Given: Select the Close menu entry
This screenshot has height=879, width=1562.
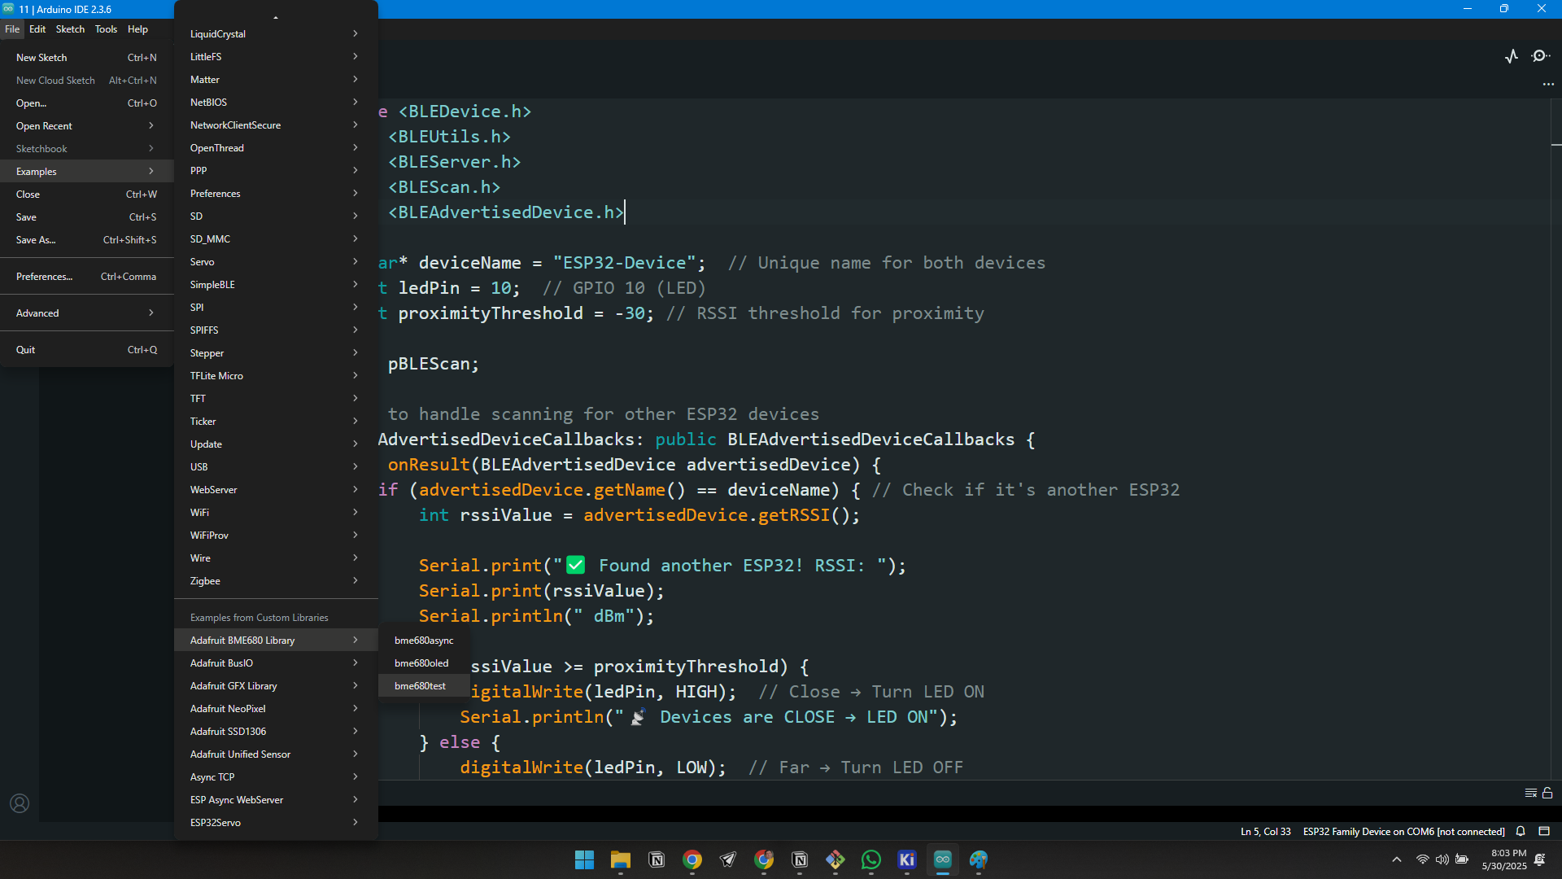Looking at the screenshot, I should [87, 195].
